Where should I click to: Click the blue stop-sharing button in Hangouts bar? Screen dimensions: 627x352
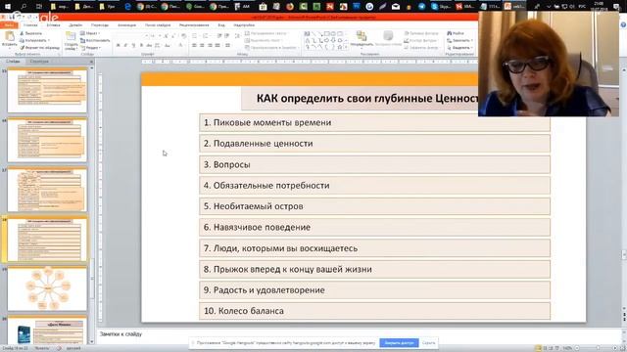tap(399, 343)
